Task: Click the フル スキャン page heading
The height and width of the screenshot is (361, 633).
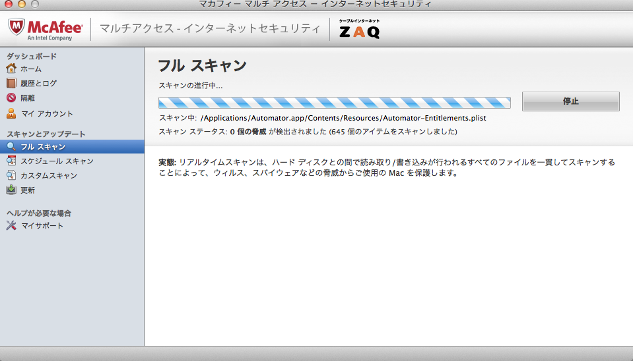Action: pyautogui.click(x=202, y=65)
